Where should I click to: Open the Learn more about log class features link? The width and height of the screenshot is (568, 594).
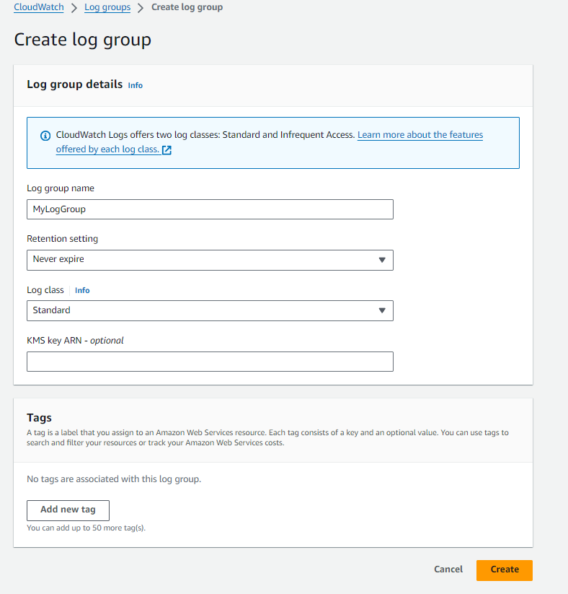[x=420, y=135]
